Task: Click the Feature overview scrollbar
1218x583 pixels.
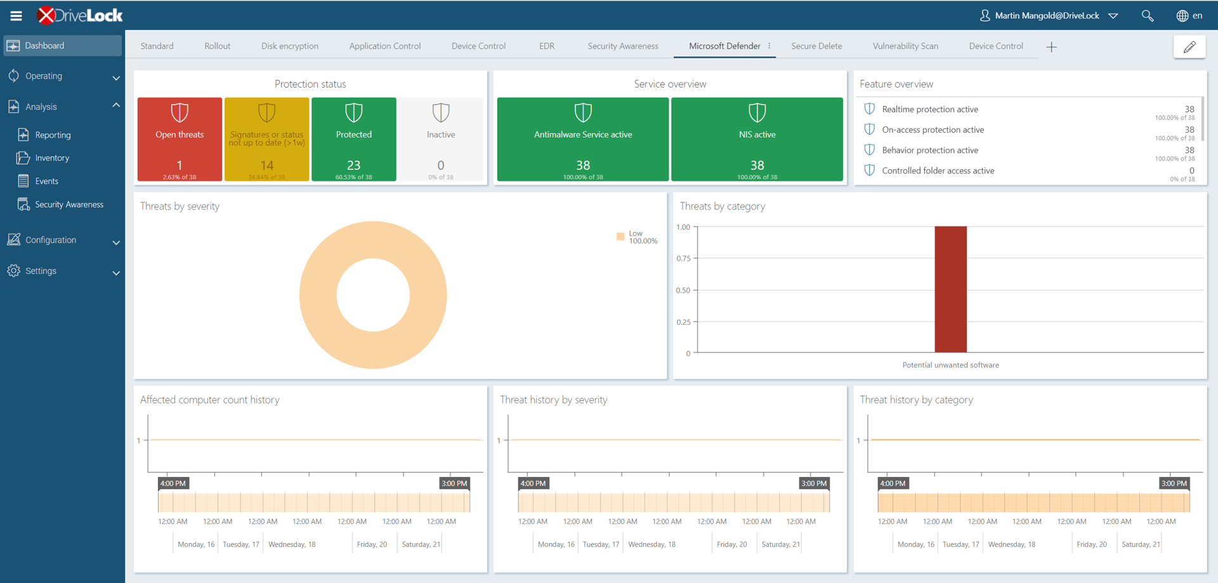Action: (1202, 119)
